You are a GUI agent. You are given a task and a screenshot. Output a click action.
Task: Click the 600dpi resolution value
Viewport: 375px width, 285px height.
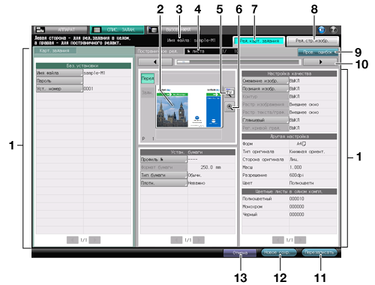pyautogui.click(x=296, y=175)
